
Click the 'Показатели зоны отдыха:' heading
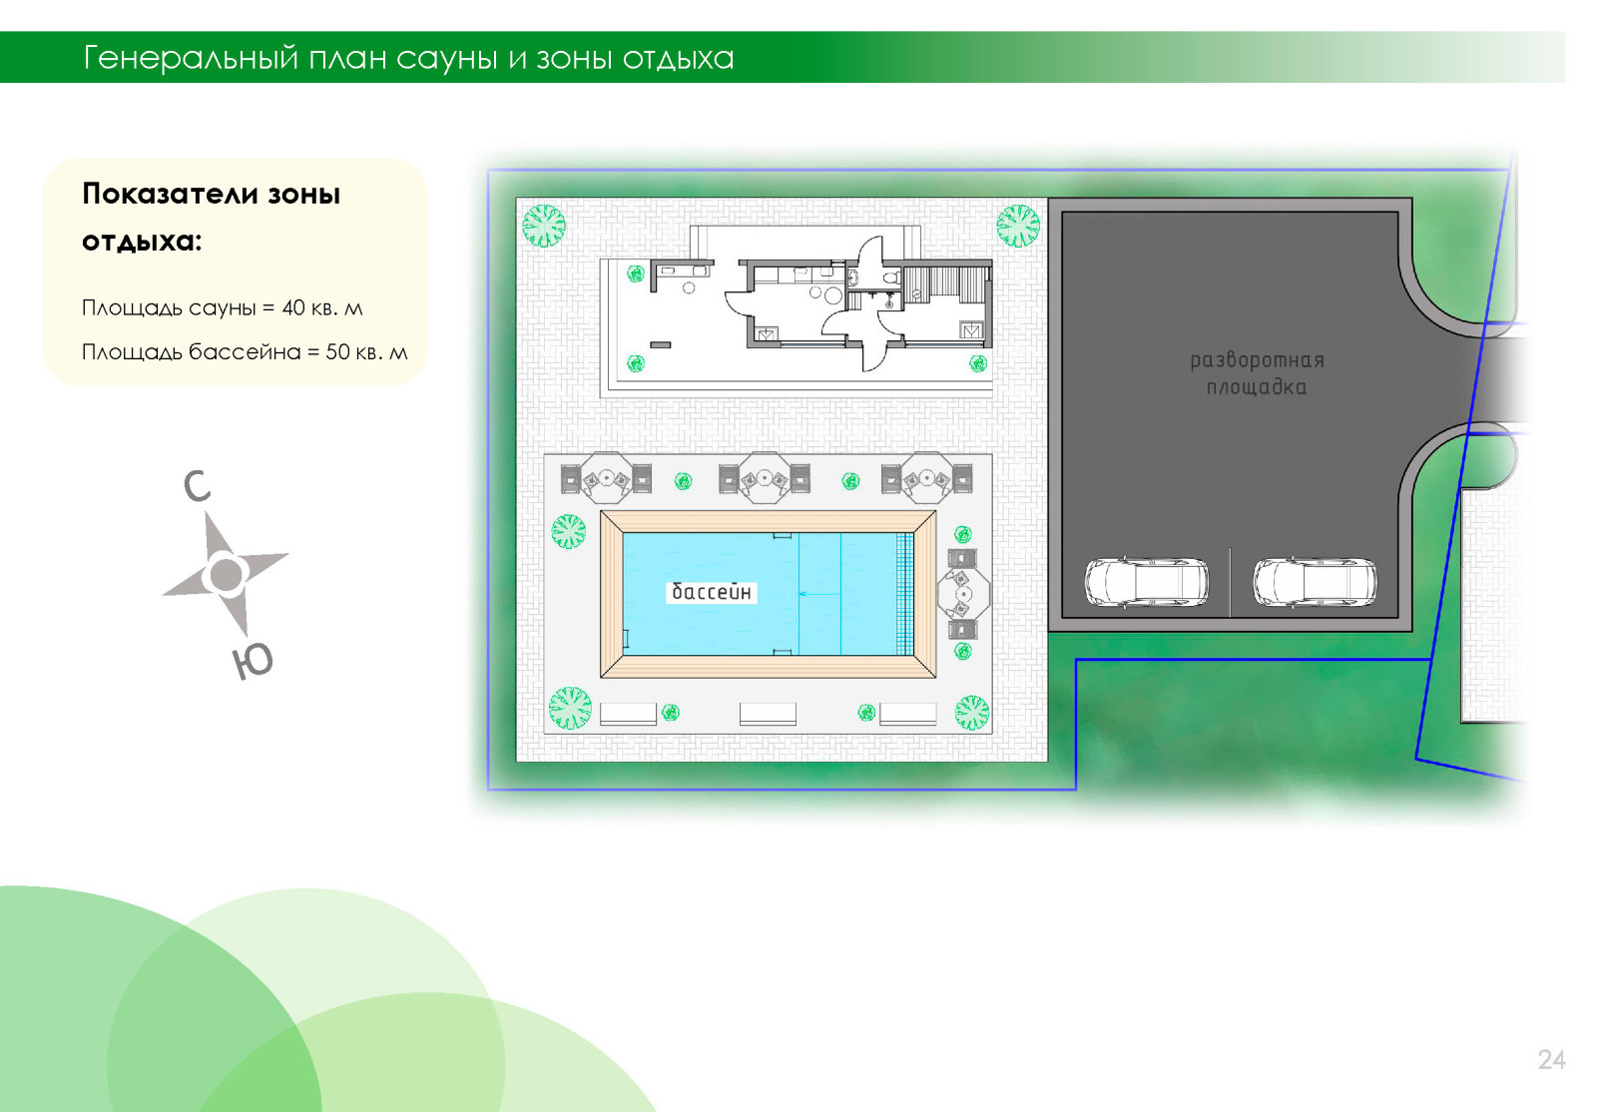211,217
